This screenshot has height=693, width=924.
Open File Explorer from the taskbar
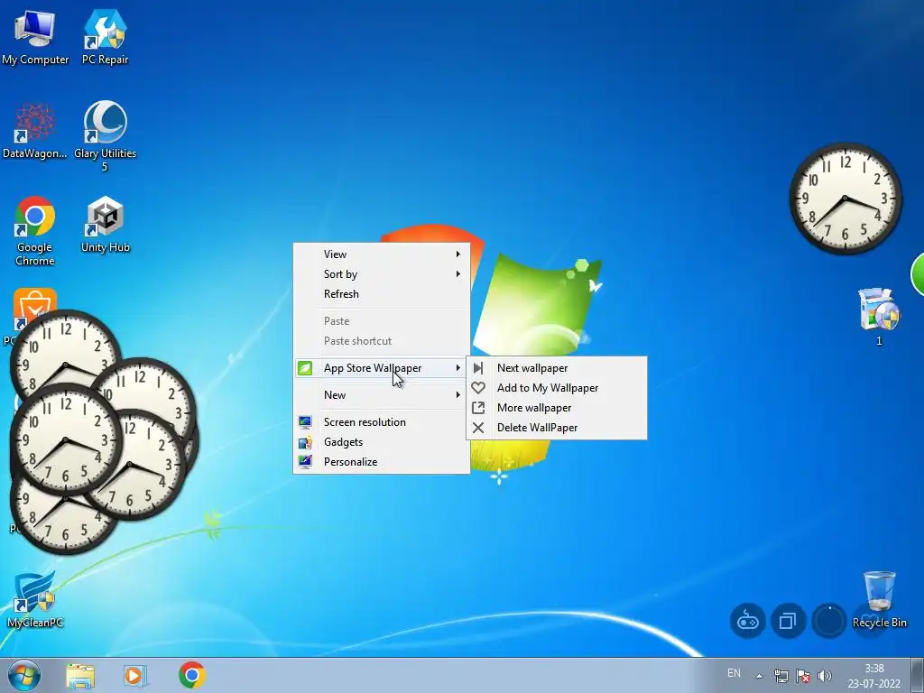(x=80, y=676)
